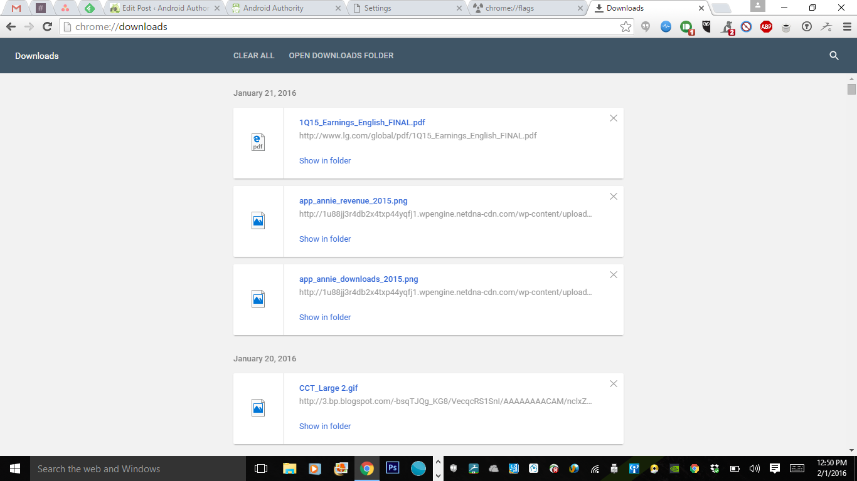Show app_annie_revenue_2015.png in folder
The image size is (857, 481).
(x=324, y=239)
